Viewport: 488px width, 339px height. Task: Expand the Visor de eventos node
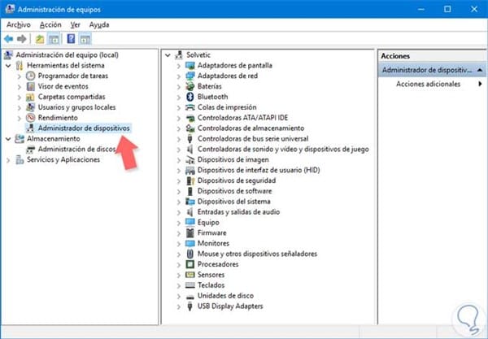pos(20,87)
